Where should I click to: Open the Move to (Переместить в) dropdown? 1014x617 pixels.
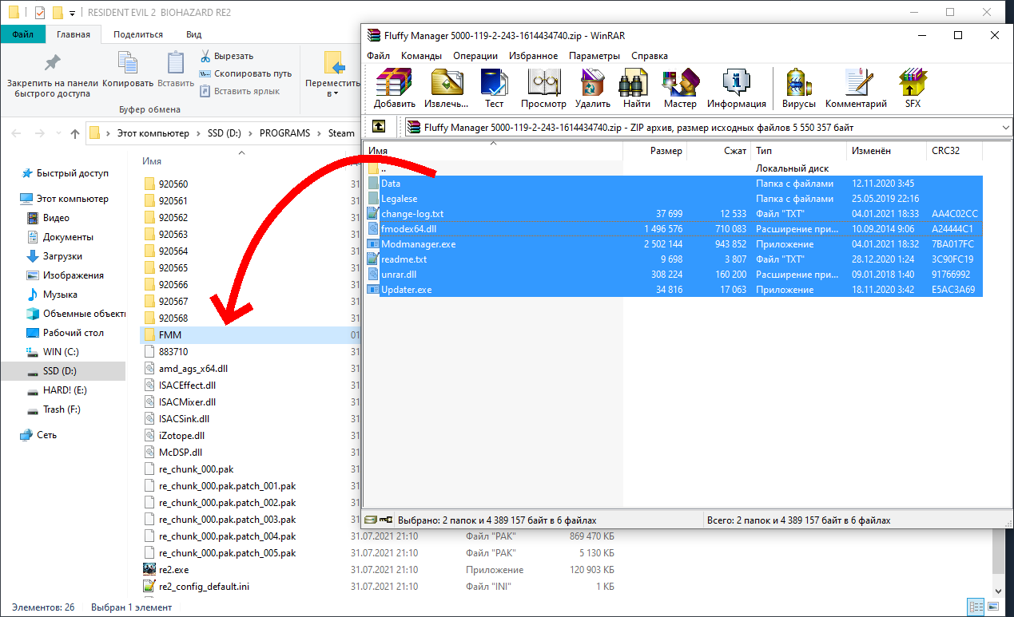pyautogui.click(x=333, y=76)
